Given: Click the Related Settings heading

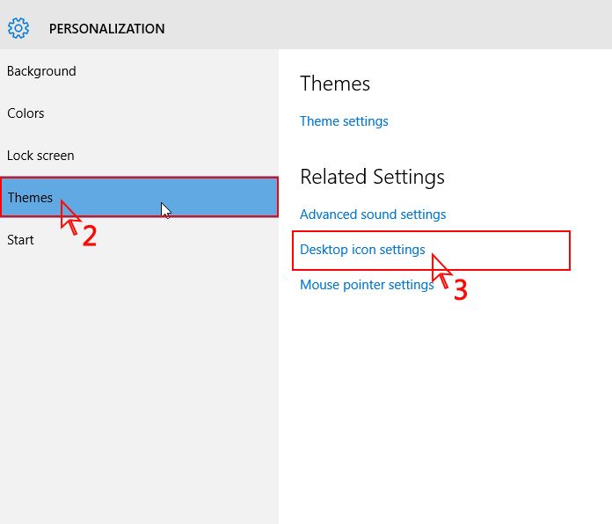Looking at the screenshot, I should point(372,177).
